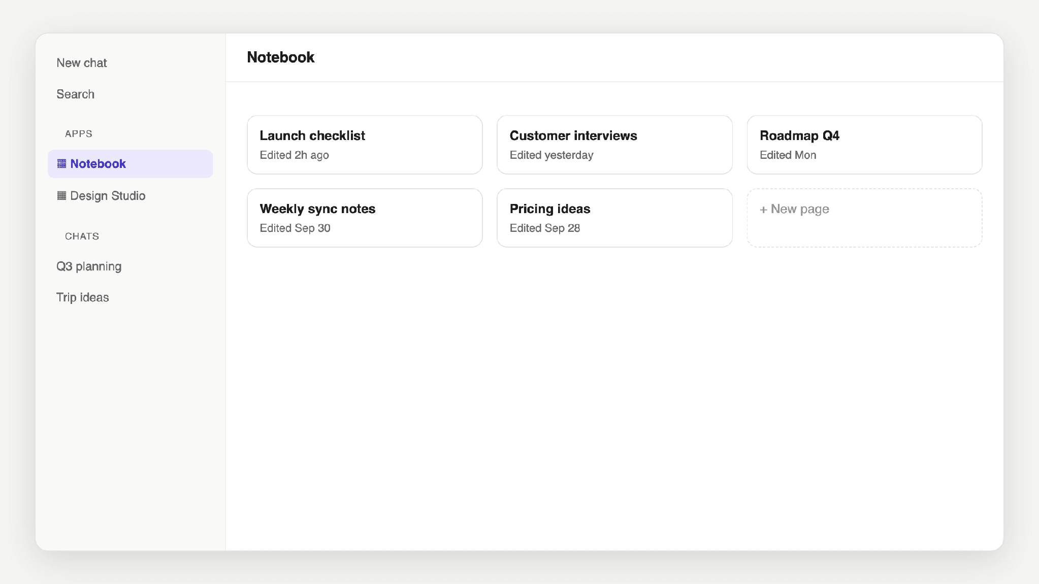Open the Design Studio app label
Image resolution: width=1039 pixels, height=584 pixels.
tap(108, 195)
